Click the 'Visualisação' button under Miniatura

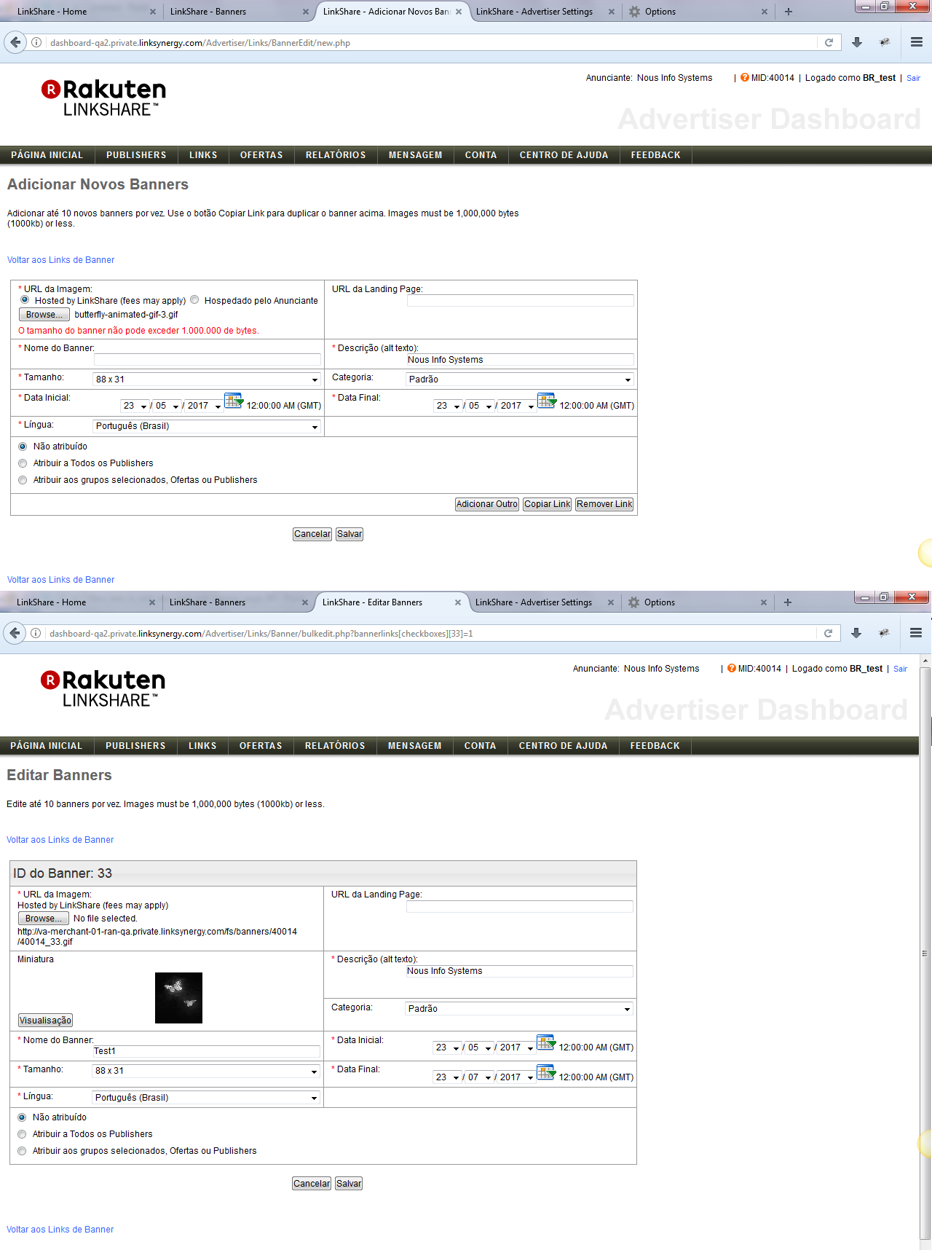pos(45,1021)
